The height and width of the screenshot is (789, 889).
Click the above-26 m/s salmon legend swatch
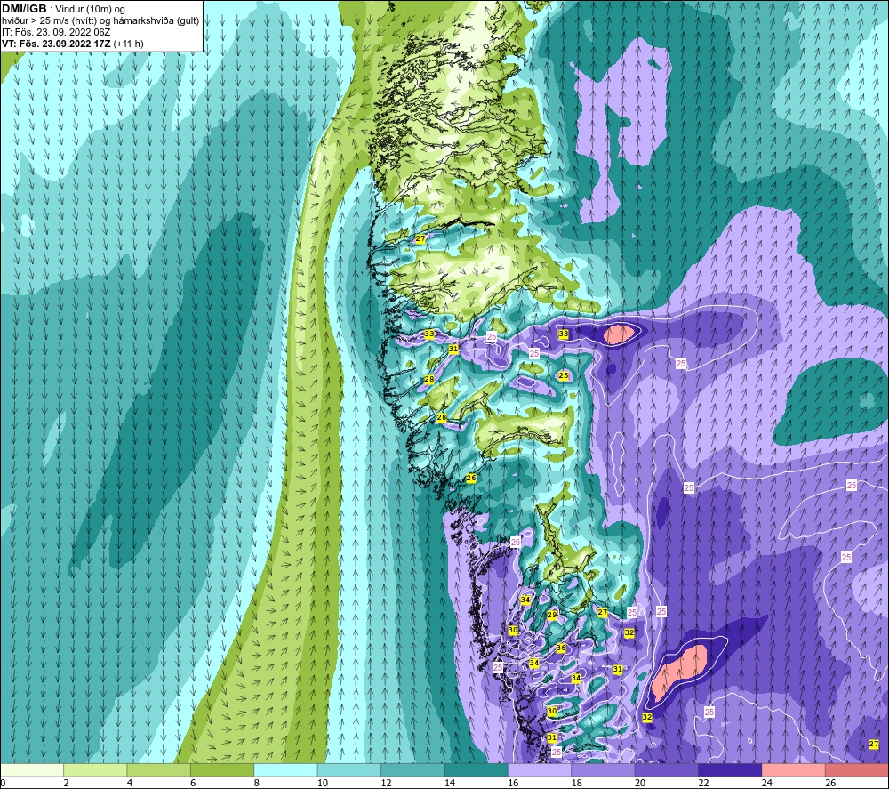(x=857, y=769)
